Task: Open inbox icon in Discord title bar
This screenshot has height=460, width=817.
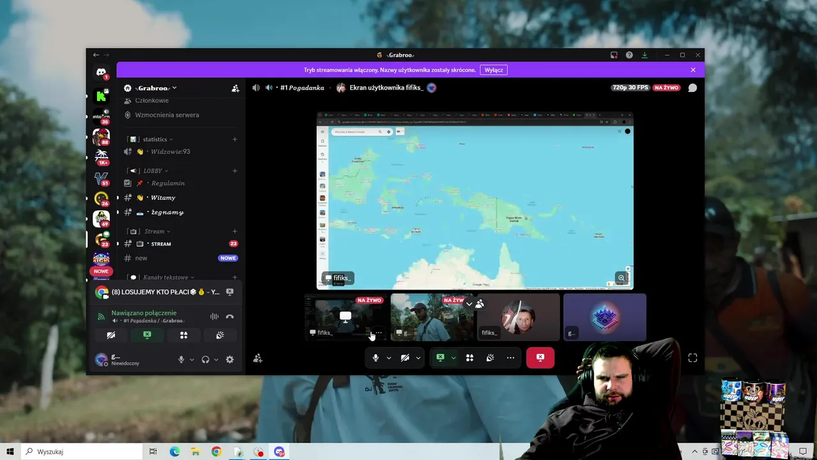Action: click(614, 55)
